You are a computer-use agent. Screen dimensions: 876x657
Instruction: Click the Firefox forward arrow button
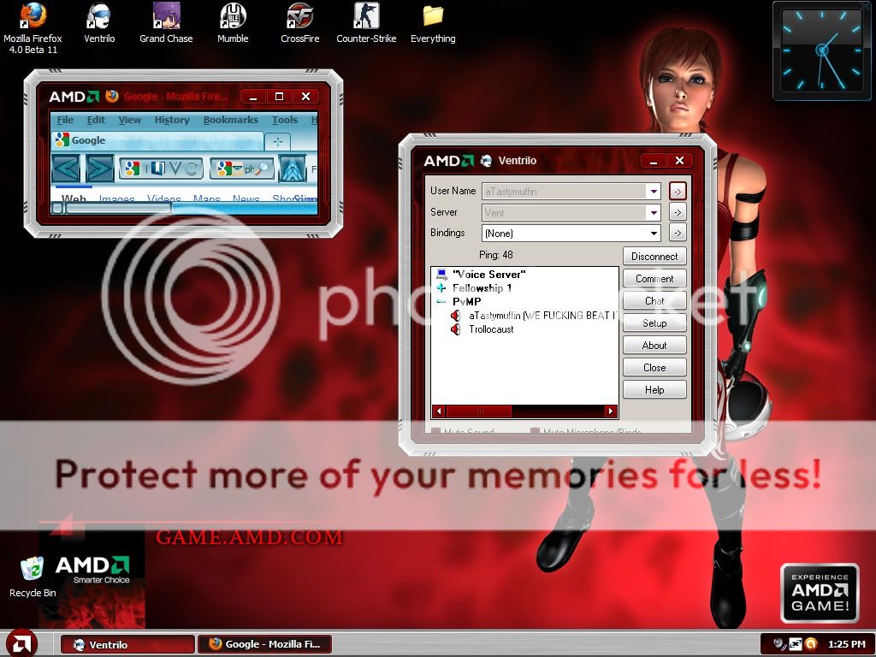(99, 169)
